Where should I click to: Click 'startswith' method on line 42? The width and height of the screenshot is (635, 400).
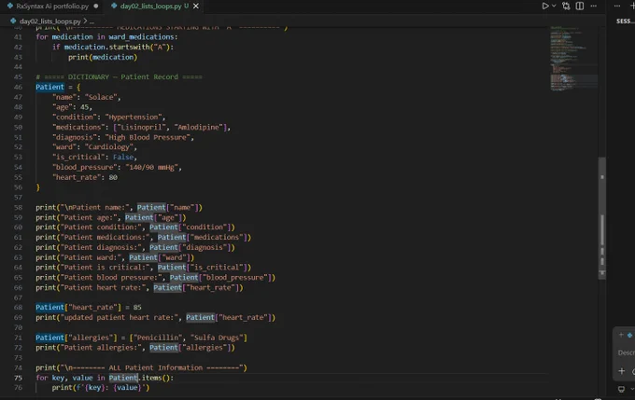point(129,47)
